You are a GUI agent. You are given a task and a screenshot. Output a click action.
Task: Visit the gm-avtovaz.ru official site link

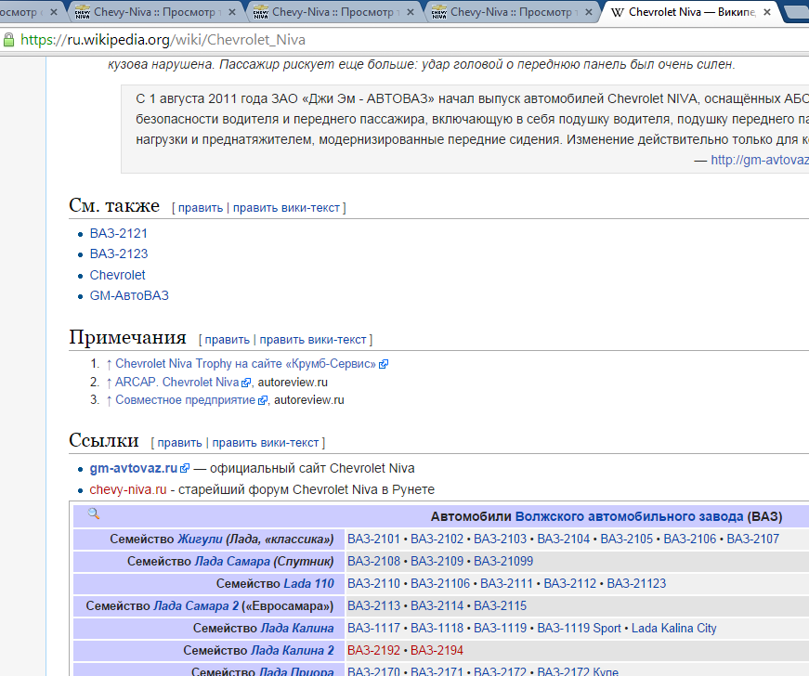(134, 469)
